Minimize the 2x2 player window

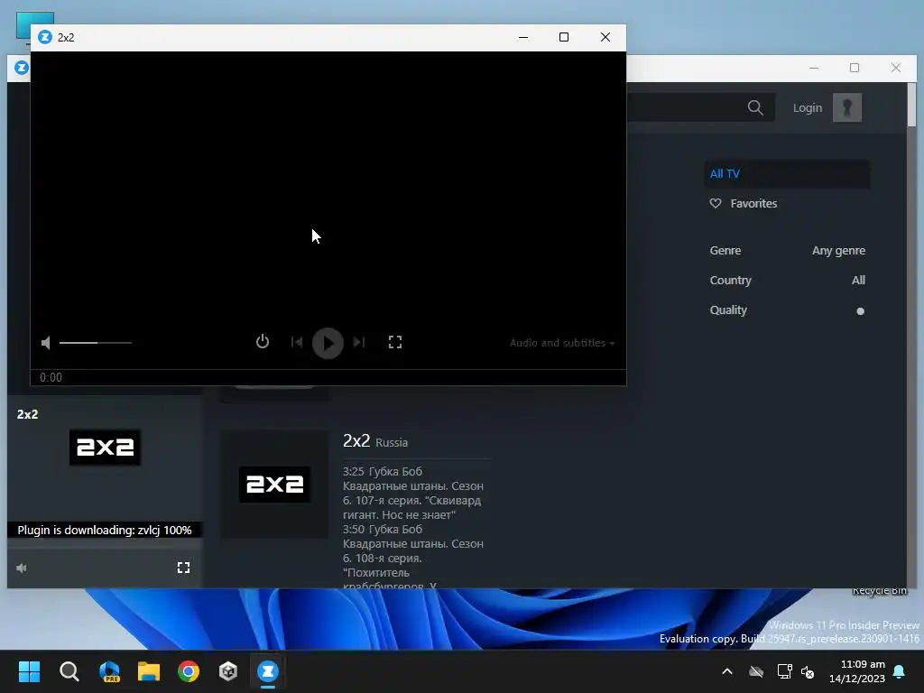tap(523, 37)
